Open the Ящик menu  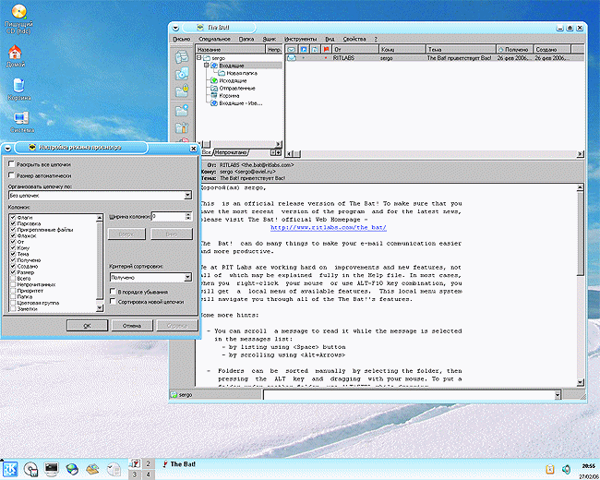pos(270,39)
